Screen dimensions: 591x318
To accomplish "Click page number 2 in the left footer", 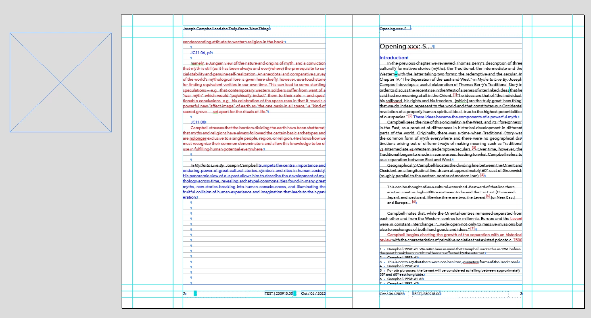I will click(184, 294).
